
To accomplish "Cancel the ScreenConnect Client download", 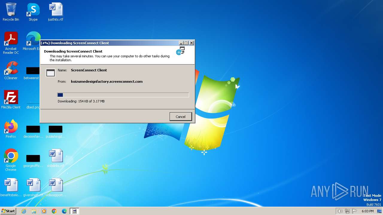I will (x=180, y=117).
